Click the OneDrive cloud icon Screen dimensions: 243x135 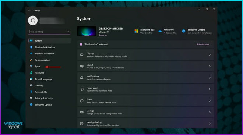(160, 31)
